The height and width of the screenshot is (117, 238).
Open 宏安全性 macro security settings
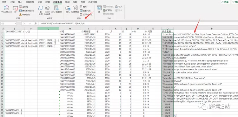24,14
